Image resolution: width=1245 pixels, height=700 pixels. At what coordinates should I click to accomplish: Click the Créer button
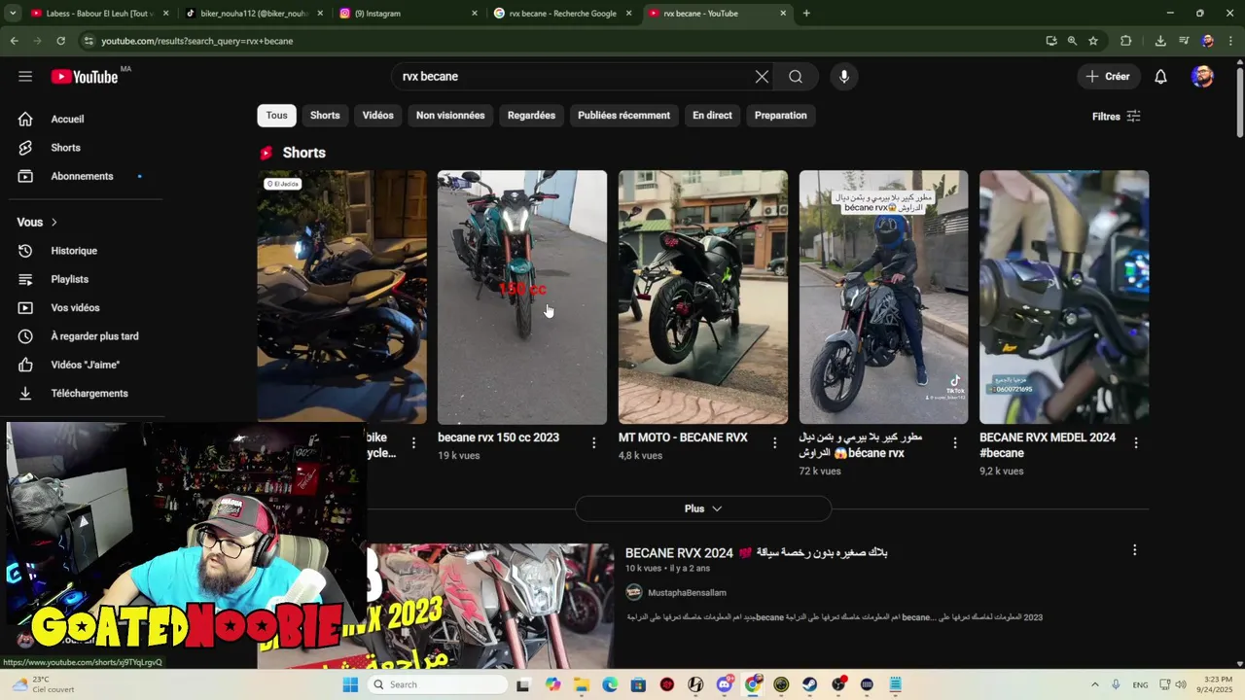(x=1108, y=77)
